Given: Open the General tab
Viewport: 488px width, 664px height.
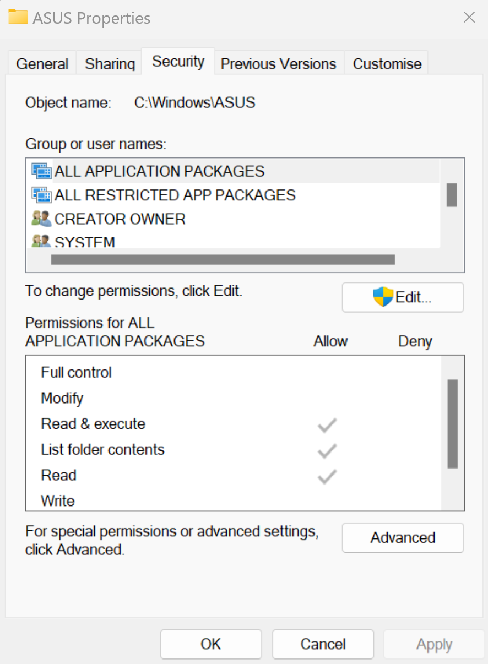Looking at the screenshot, I should coord(42,62).
